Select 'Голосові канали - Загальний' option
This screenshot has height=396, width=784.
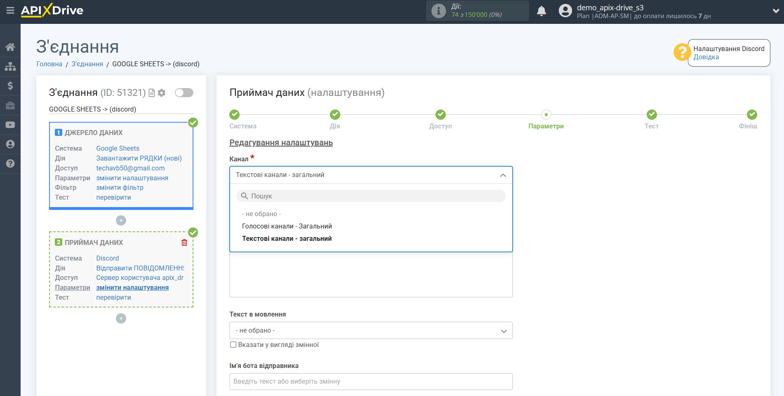pyautogui.click(x=287, y=226)
